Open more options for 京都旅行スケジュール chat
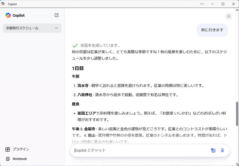This screenshot has height=166, width=239. (x=56, y=28)
